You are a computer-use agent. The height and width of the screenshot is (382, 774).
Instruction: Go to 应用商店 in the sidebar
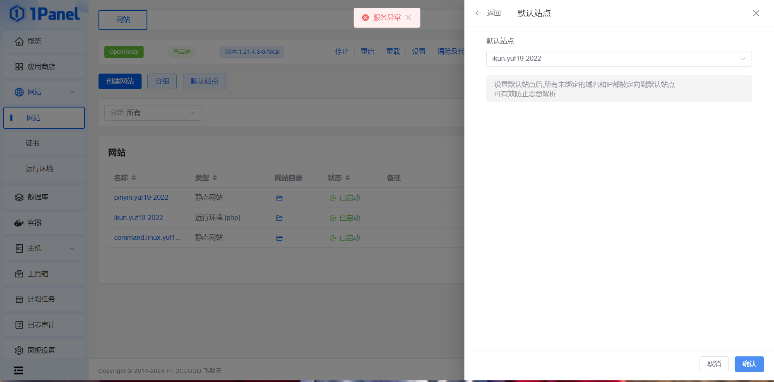[44, 67]
